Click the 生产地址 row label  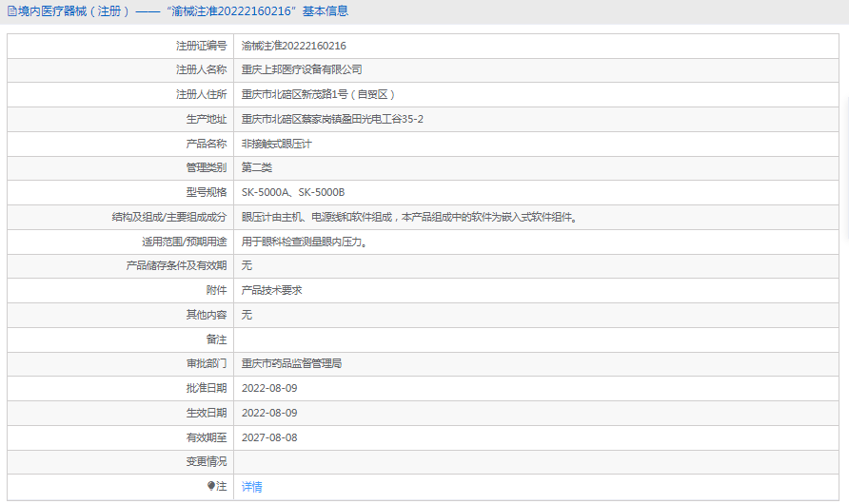[207, 119]
